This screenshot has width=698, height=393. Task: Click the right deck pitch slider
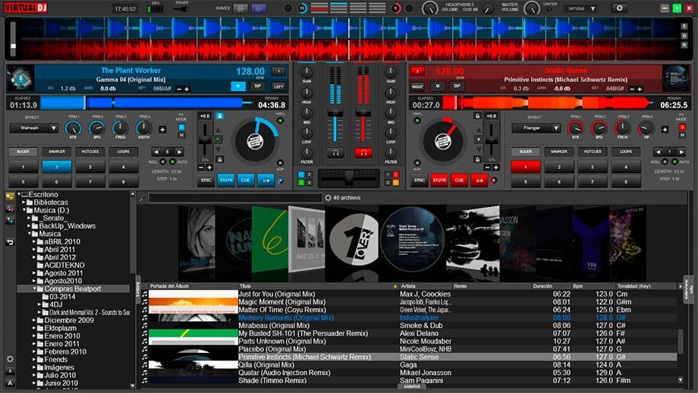coord(492,140)
